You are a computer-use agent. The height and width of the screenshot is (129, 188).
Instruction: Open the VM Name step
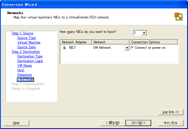[25, 66]
